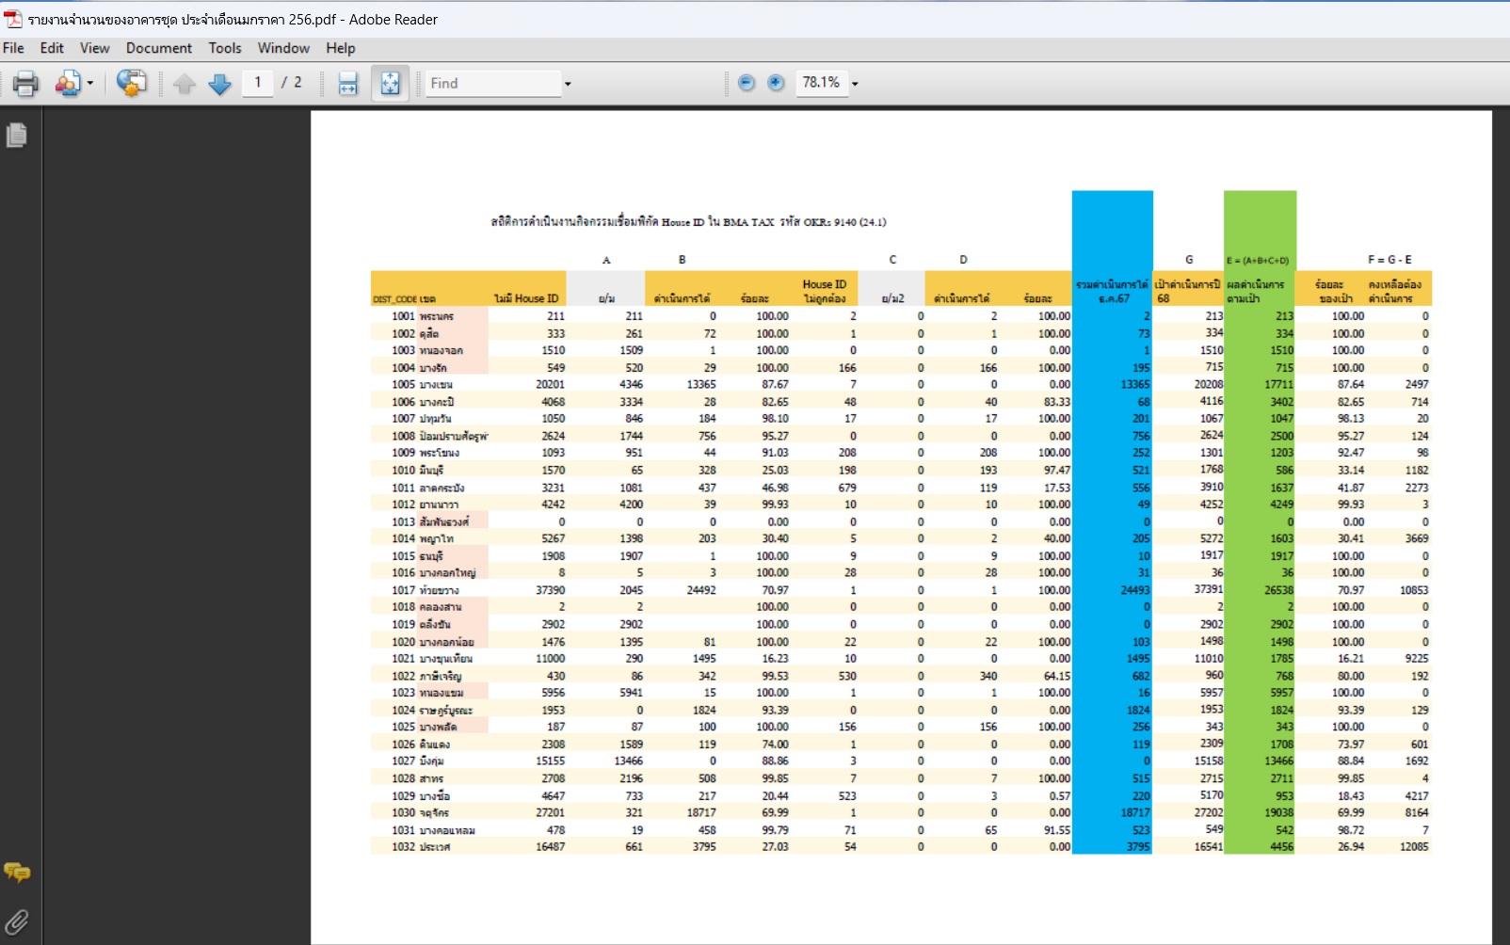Select the Fit Width scrolling icon
1510x945 pixels.
347,84
